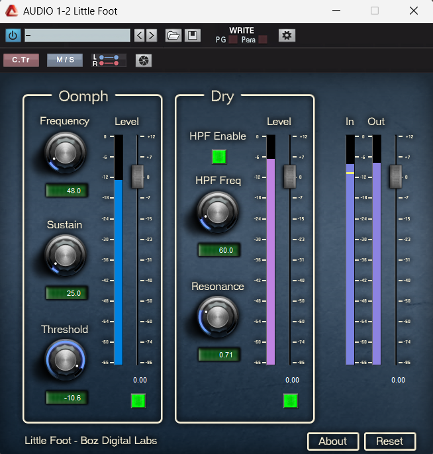Click the About button
This screenshot has height=454, width=433.
click(x=332, y=441)
